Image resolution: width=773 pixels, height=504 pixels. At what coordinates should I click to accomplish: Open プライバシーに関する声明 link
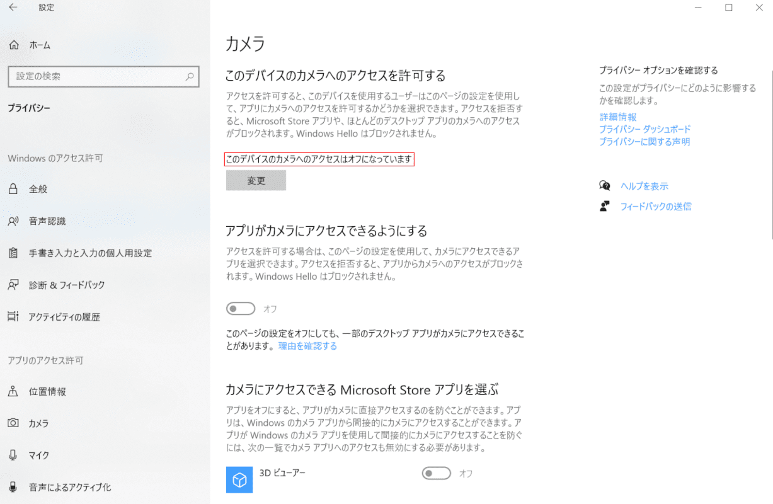point(644,142)
